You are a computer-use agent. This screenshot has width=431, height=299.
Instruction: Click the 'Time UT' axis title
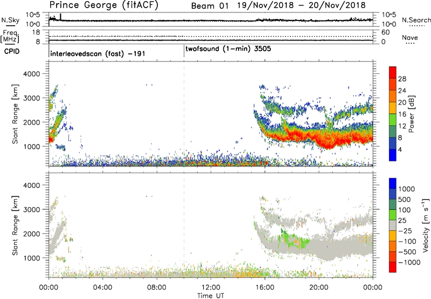pyautogui.click(x=211, y=296)
